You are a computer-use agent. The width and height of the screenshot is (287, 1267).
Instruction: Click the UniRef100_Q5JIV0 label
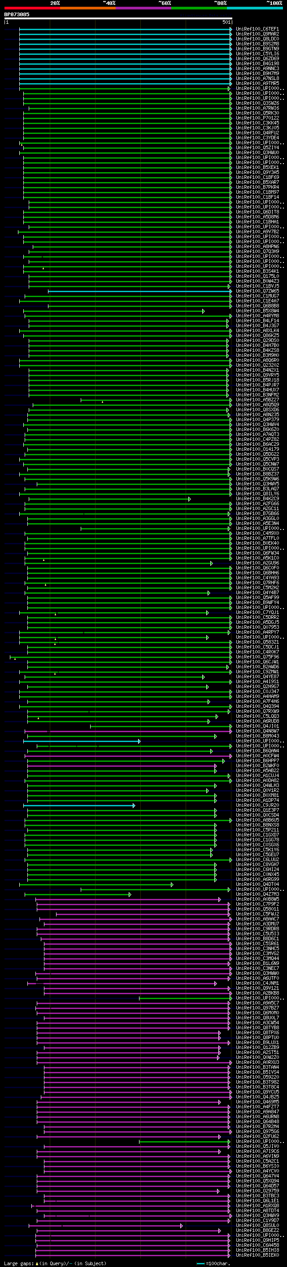point(257,1146)
